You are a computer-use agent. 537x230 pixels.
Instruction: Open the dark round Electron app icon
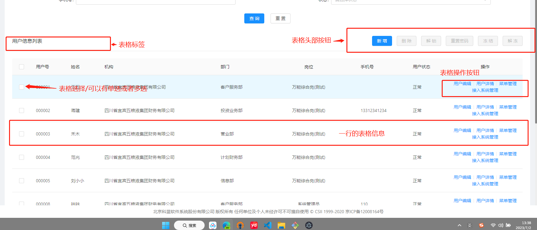(x=309, y=225)
